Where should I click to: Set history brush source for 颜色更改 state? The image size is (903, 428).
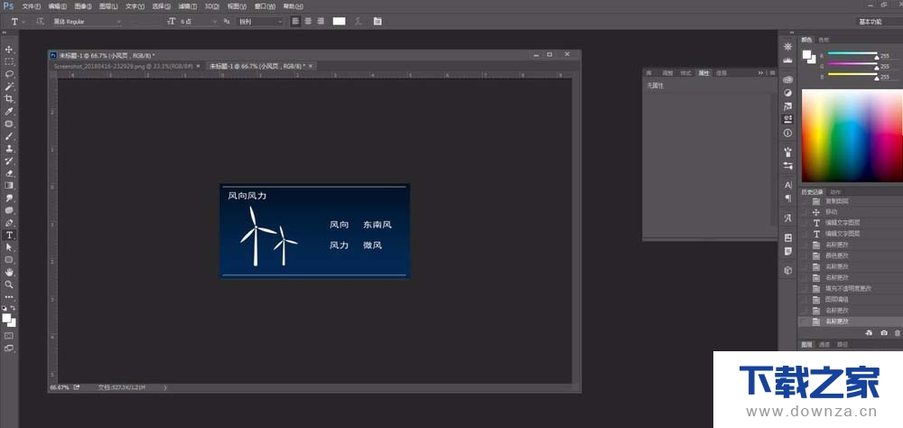(x=804, y=256)
